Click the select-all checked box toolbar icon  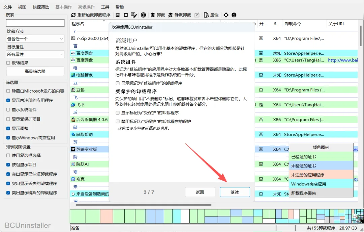[x=118, y=15]
